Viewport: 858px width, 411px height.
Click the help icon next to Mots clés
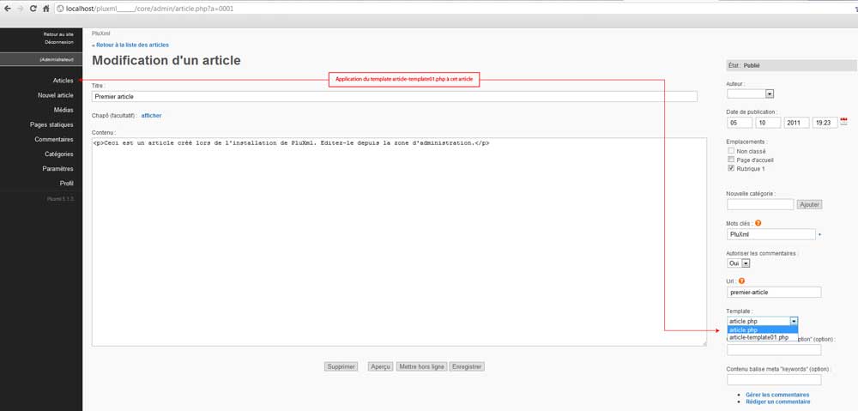coord(758,223)
